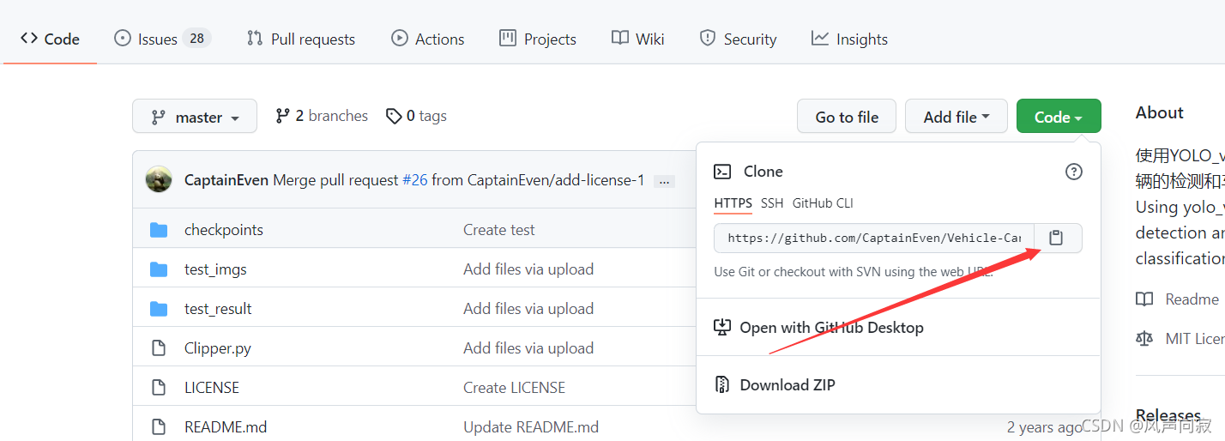This screenshot has width=1225, height=441.
Task: Open the CaptainEven author link
Action: click(226, 180)
